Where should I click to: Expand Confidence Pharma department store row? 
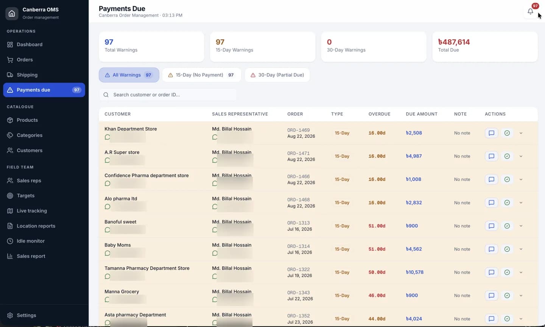[x=521, y=179]
